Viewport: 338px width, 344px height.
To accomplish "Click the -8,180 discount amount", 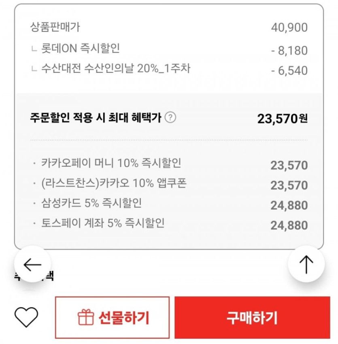I will pos(289,51).
